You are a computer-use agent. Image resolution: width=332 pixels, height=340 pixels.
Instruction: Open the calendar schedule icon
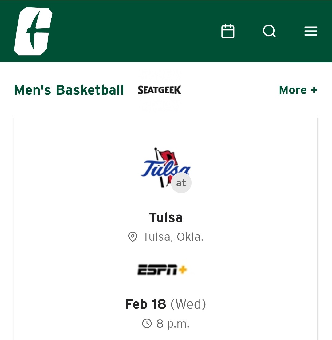coord(228,31)
